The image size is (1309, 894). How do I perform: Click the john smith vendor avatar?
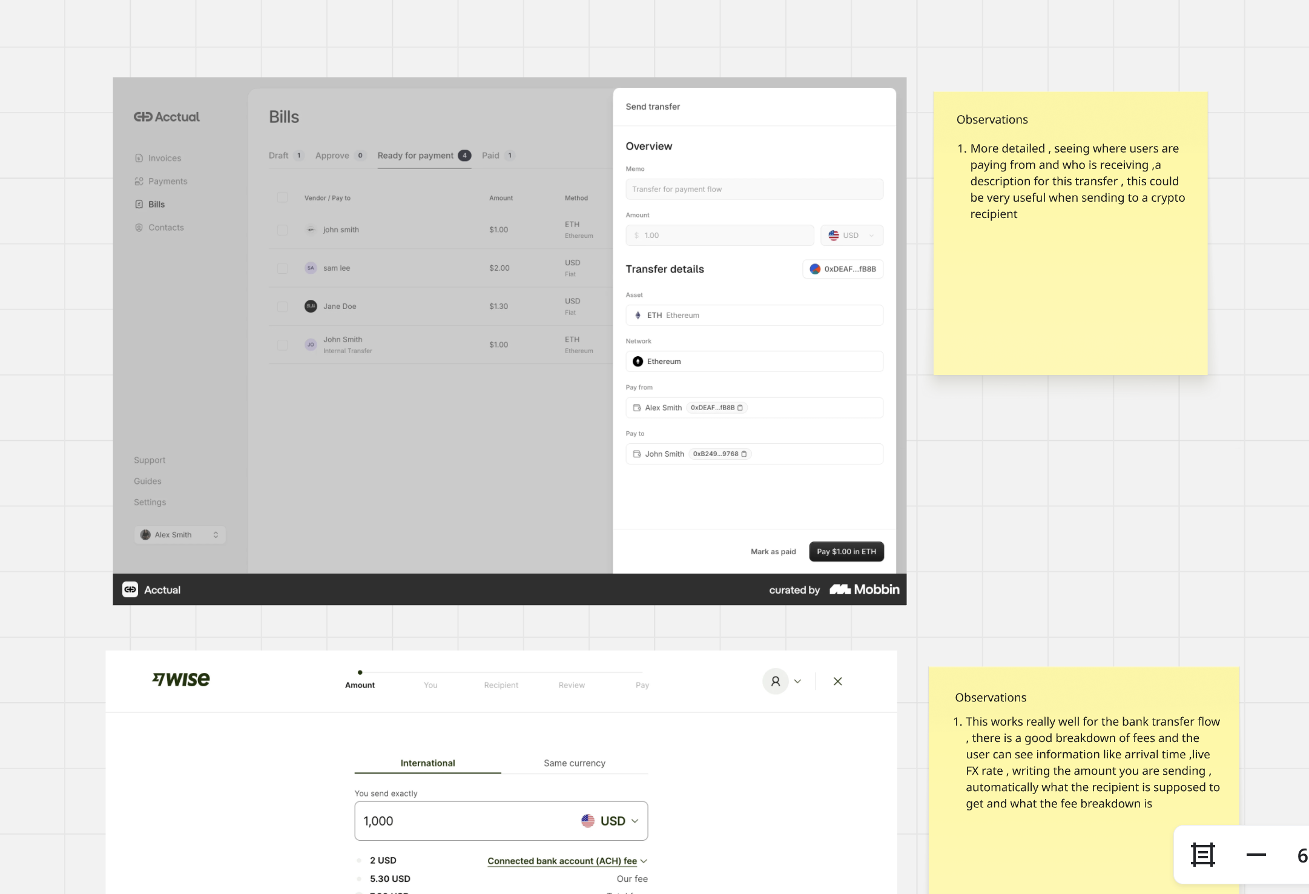[x=311, y=230]
